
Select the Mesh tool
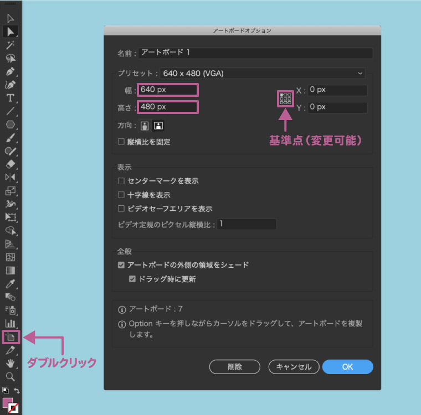tap(10, 257)
